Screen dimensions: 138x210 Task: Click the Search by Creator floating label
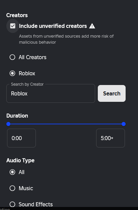[27, 84]
